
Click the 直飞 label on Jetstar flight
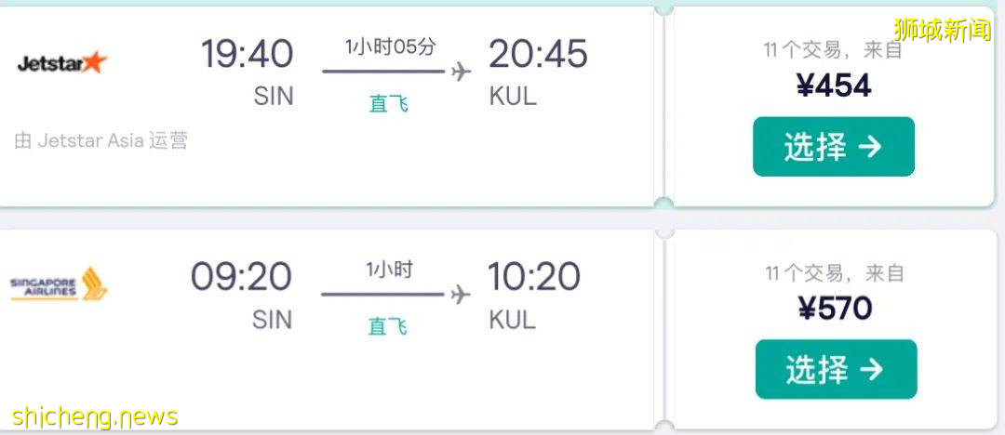point(388,103)
